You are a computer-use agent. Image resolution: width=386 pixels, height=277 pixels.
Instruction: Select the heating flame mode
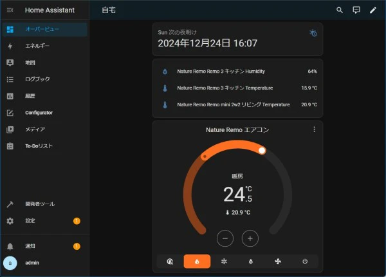(197, 262)
